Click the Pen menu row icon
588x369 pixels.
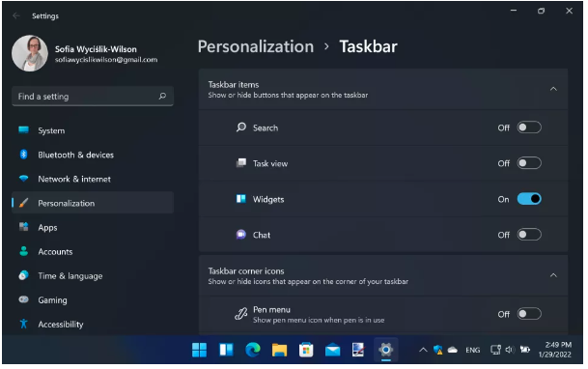pyautogui.click(x=240, y=314)
